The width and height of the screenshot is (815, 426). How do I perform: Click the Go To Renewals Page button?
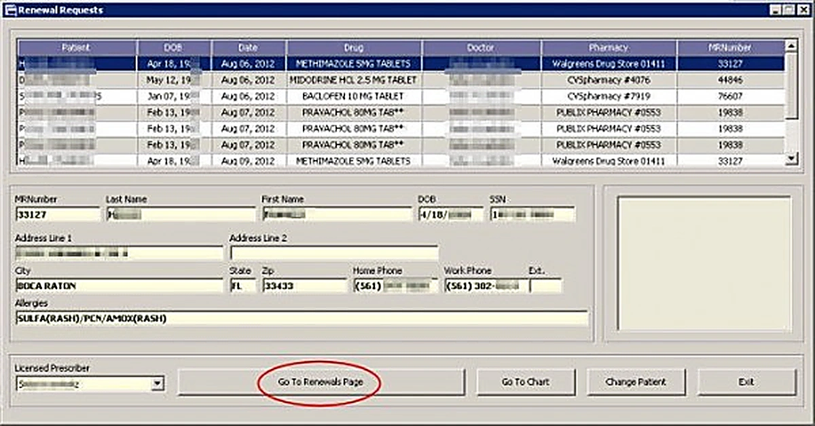click(x=321, y=382)
